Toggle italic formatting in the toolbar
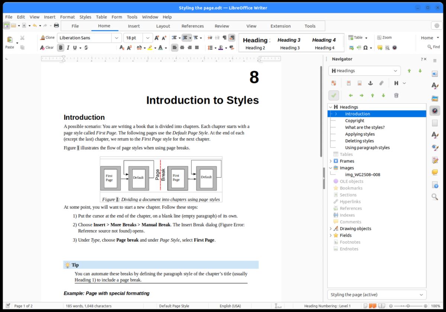Image resolution: width=446 pixels, height=312 pixels. 68,48
